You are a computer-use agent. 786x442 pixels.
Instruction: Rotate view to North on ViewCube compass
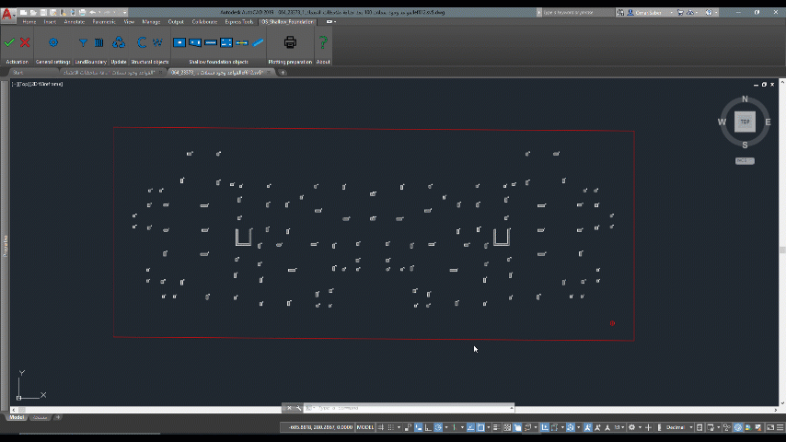pos(745,99)
